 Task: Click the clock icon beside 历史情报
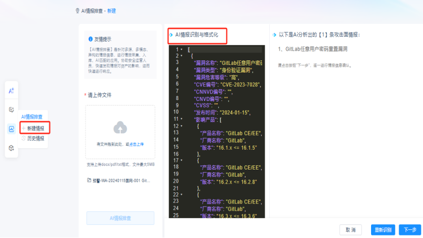click(x=24, y=138)
